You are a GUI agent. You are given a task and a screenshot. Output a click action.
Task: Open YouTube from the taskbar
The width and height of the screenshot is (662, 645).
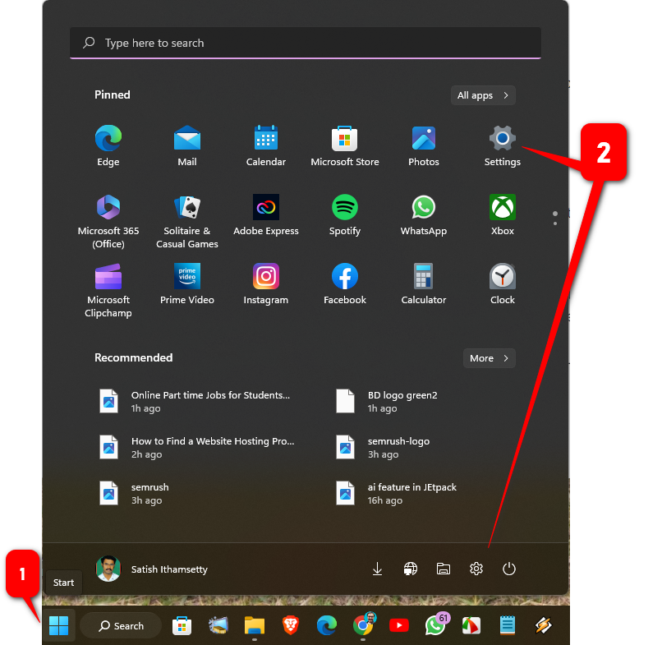pos(399,625)
